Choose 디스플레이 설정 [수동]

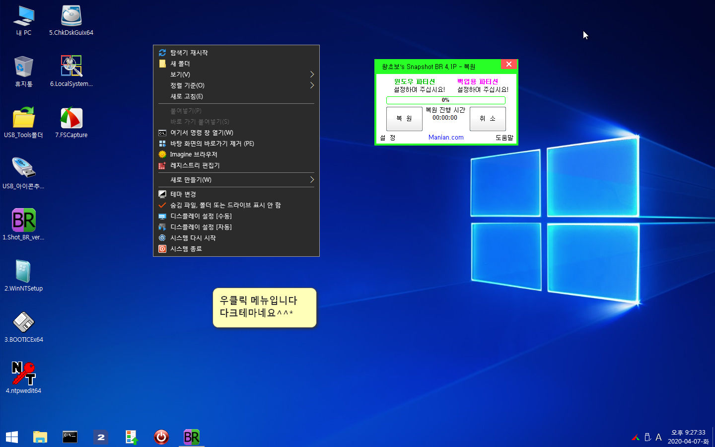point(236,216)
